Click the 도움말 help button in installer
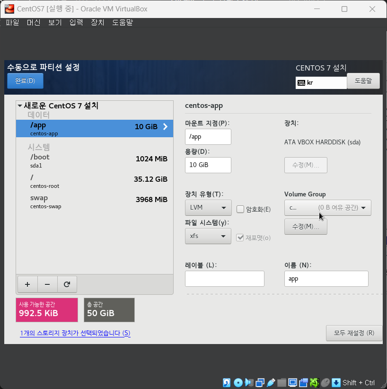This screenshot has height=389, width=387. [363, 81]
